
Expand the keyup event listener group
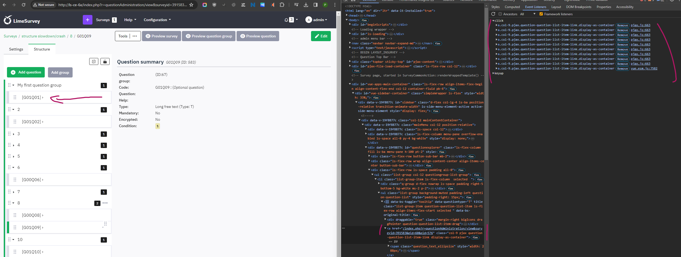coord(493,73)
